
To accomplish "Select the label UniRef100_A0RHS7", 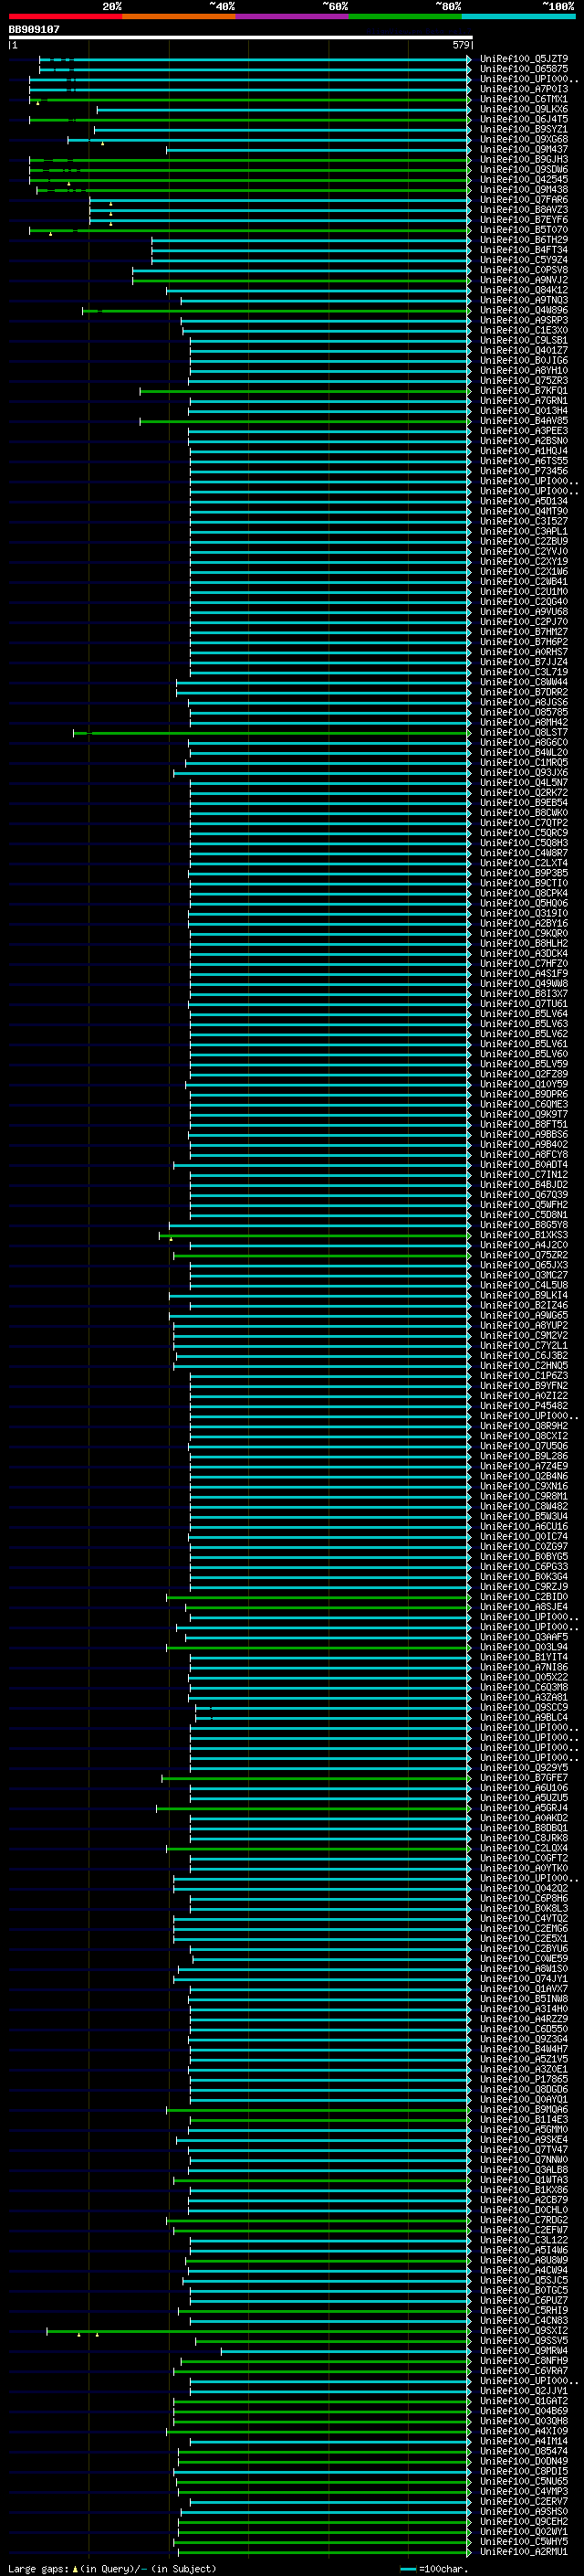I will point(524,652).
